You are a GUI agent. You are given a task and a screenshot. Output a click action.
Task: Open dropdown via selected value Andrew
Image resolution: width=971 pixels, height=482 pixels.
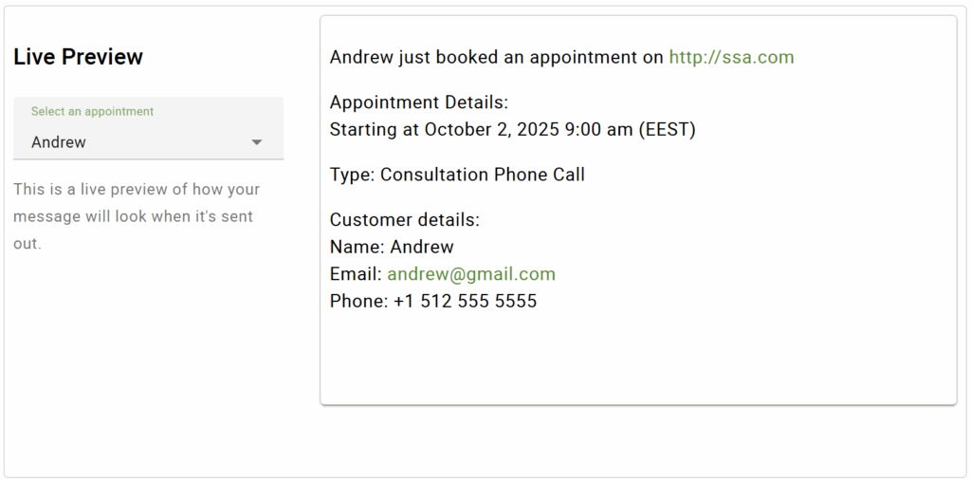(59, 142)
